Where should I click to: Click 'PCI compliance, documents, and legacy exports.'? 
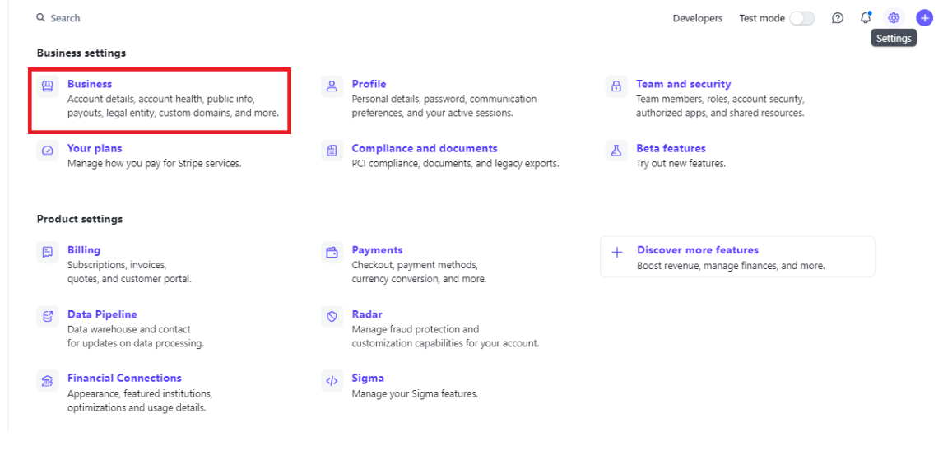pos(455,163)
